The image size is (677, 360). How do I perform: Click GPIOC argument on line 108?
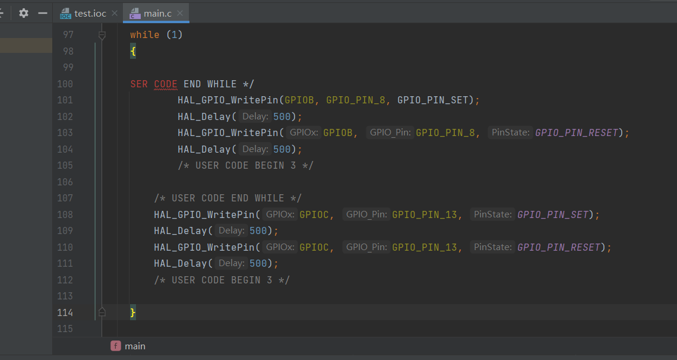[314, 214]
